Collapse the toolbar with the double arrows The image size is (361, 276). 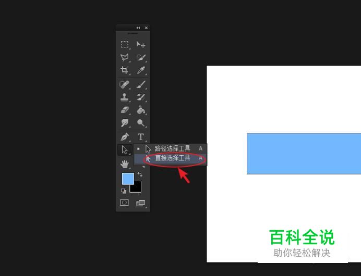(138, 28)
